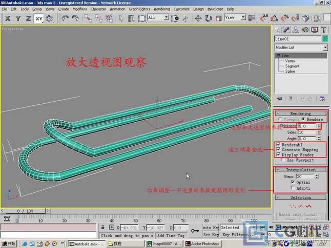The width and height of the screenshot is (331, 248).
Task: Click the Redo arrow icon
Action: pyautogui.click(x=75, y=18)
